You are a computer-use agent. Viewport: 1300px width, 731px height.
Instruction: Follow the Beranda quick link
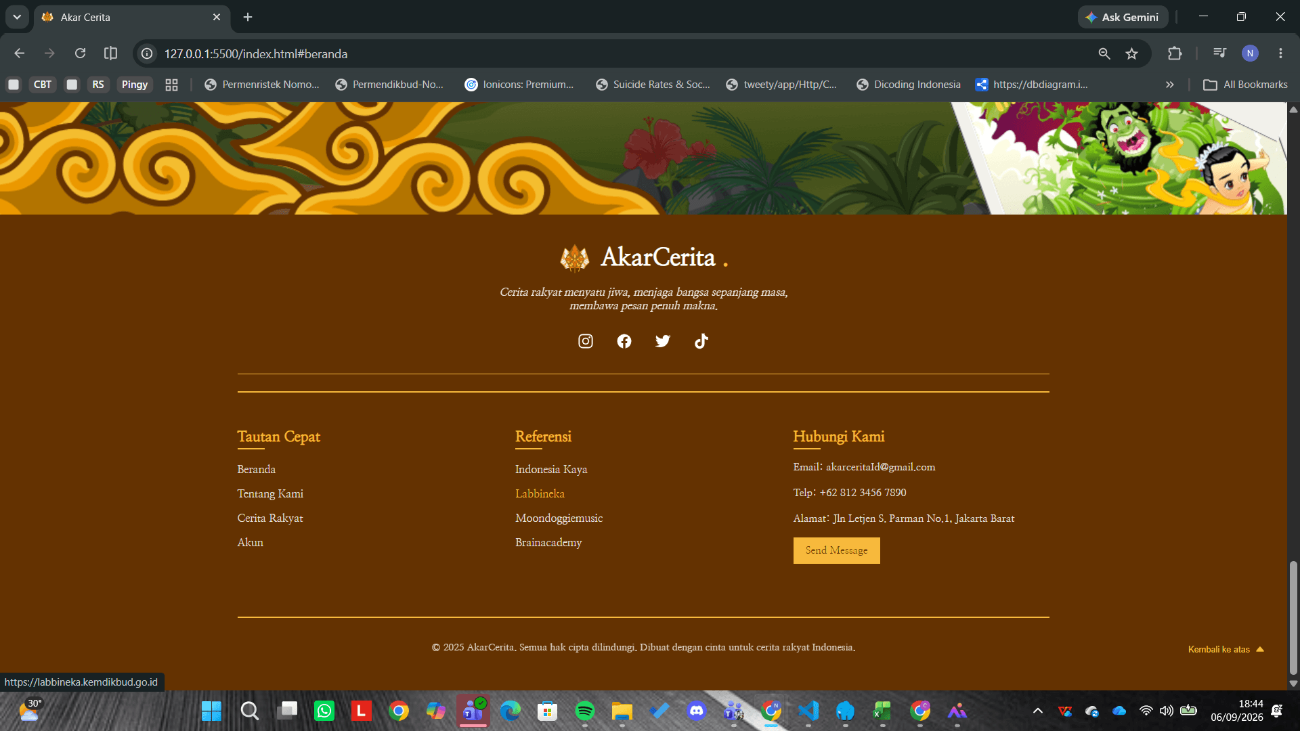click(257, 469)
